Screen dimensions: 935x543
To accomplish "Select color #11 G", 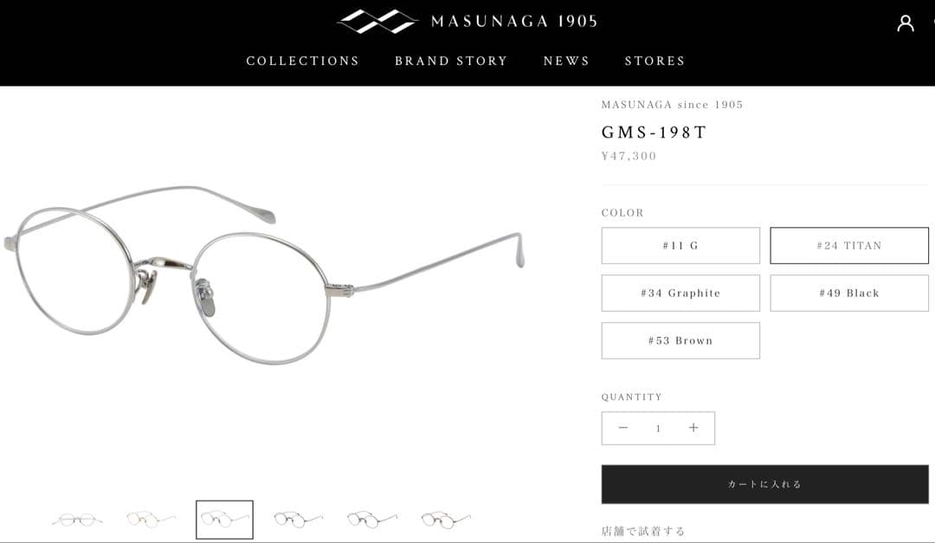I will pos(680,245).
